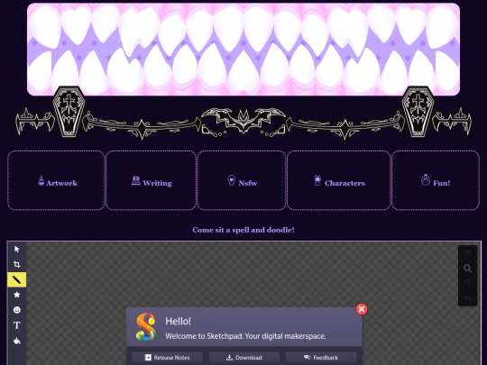Viewport: 487px width, 365px height.
Task: Select the arrow pointer tool in Sketchpad
Action: 17,250
